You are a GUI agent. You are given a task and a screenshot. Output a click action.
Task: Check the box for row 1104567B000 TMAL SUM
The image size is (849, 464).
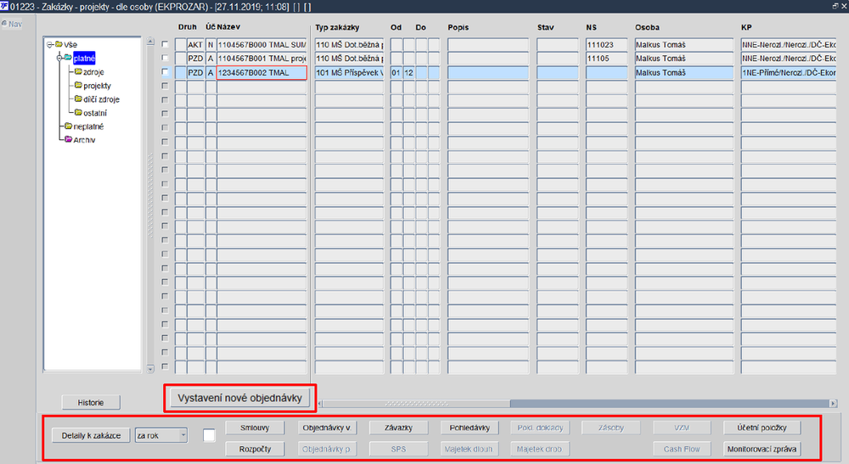tap(166, 44)
